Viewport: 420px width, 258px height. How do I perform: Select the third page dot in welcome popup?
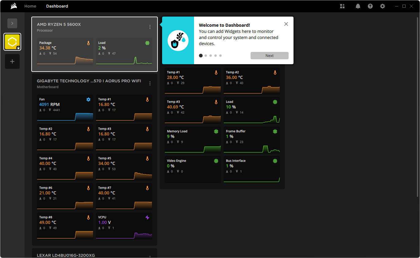(211, 56)
